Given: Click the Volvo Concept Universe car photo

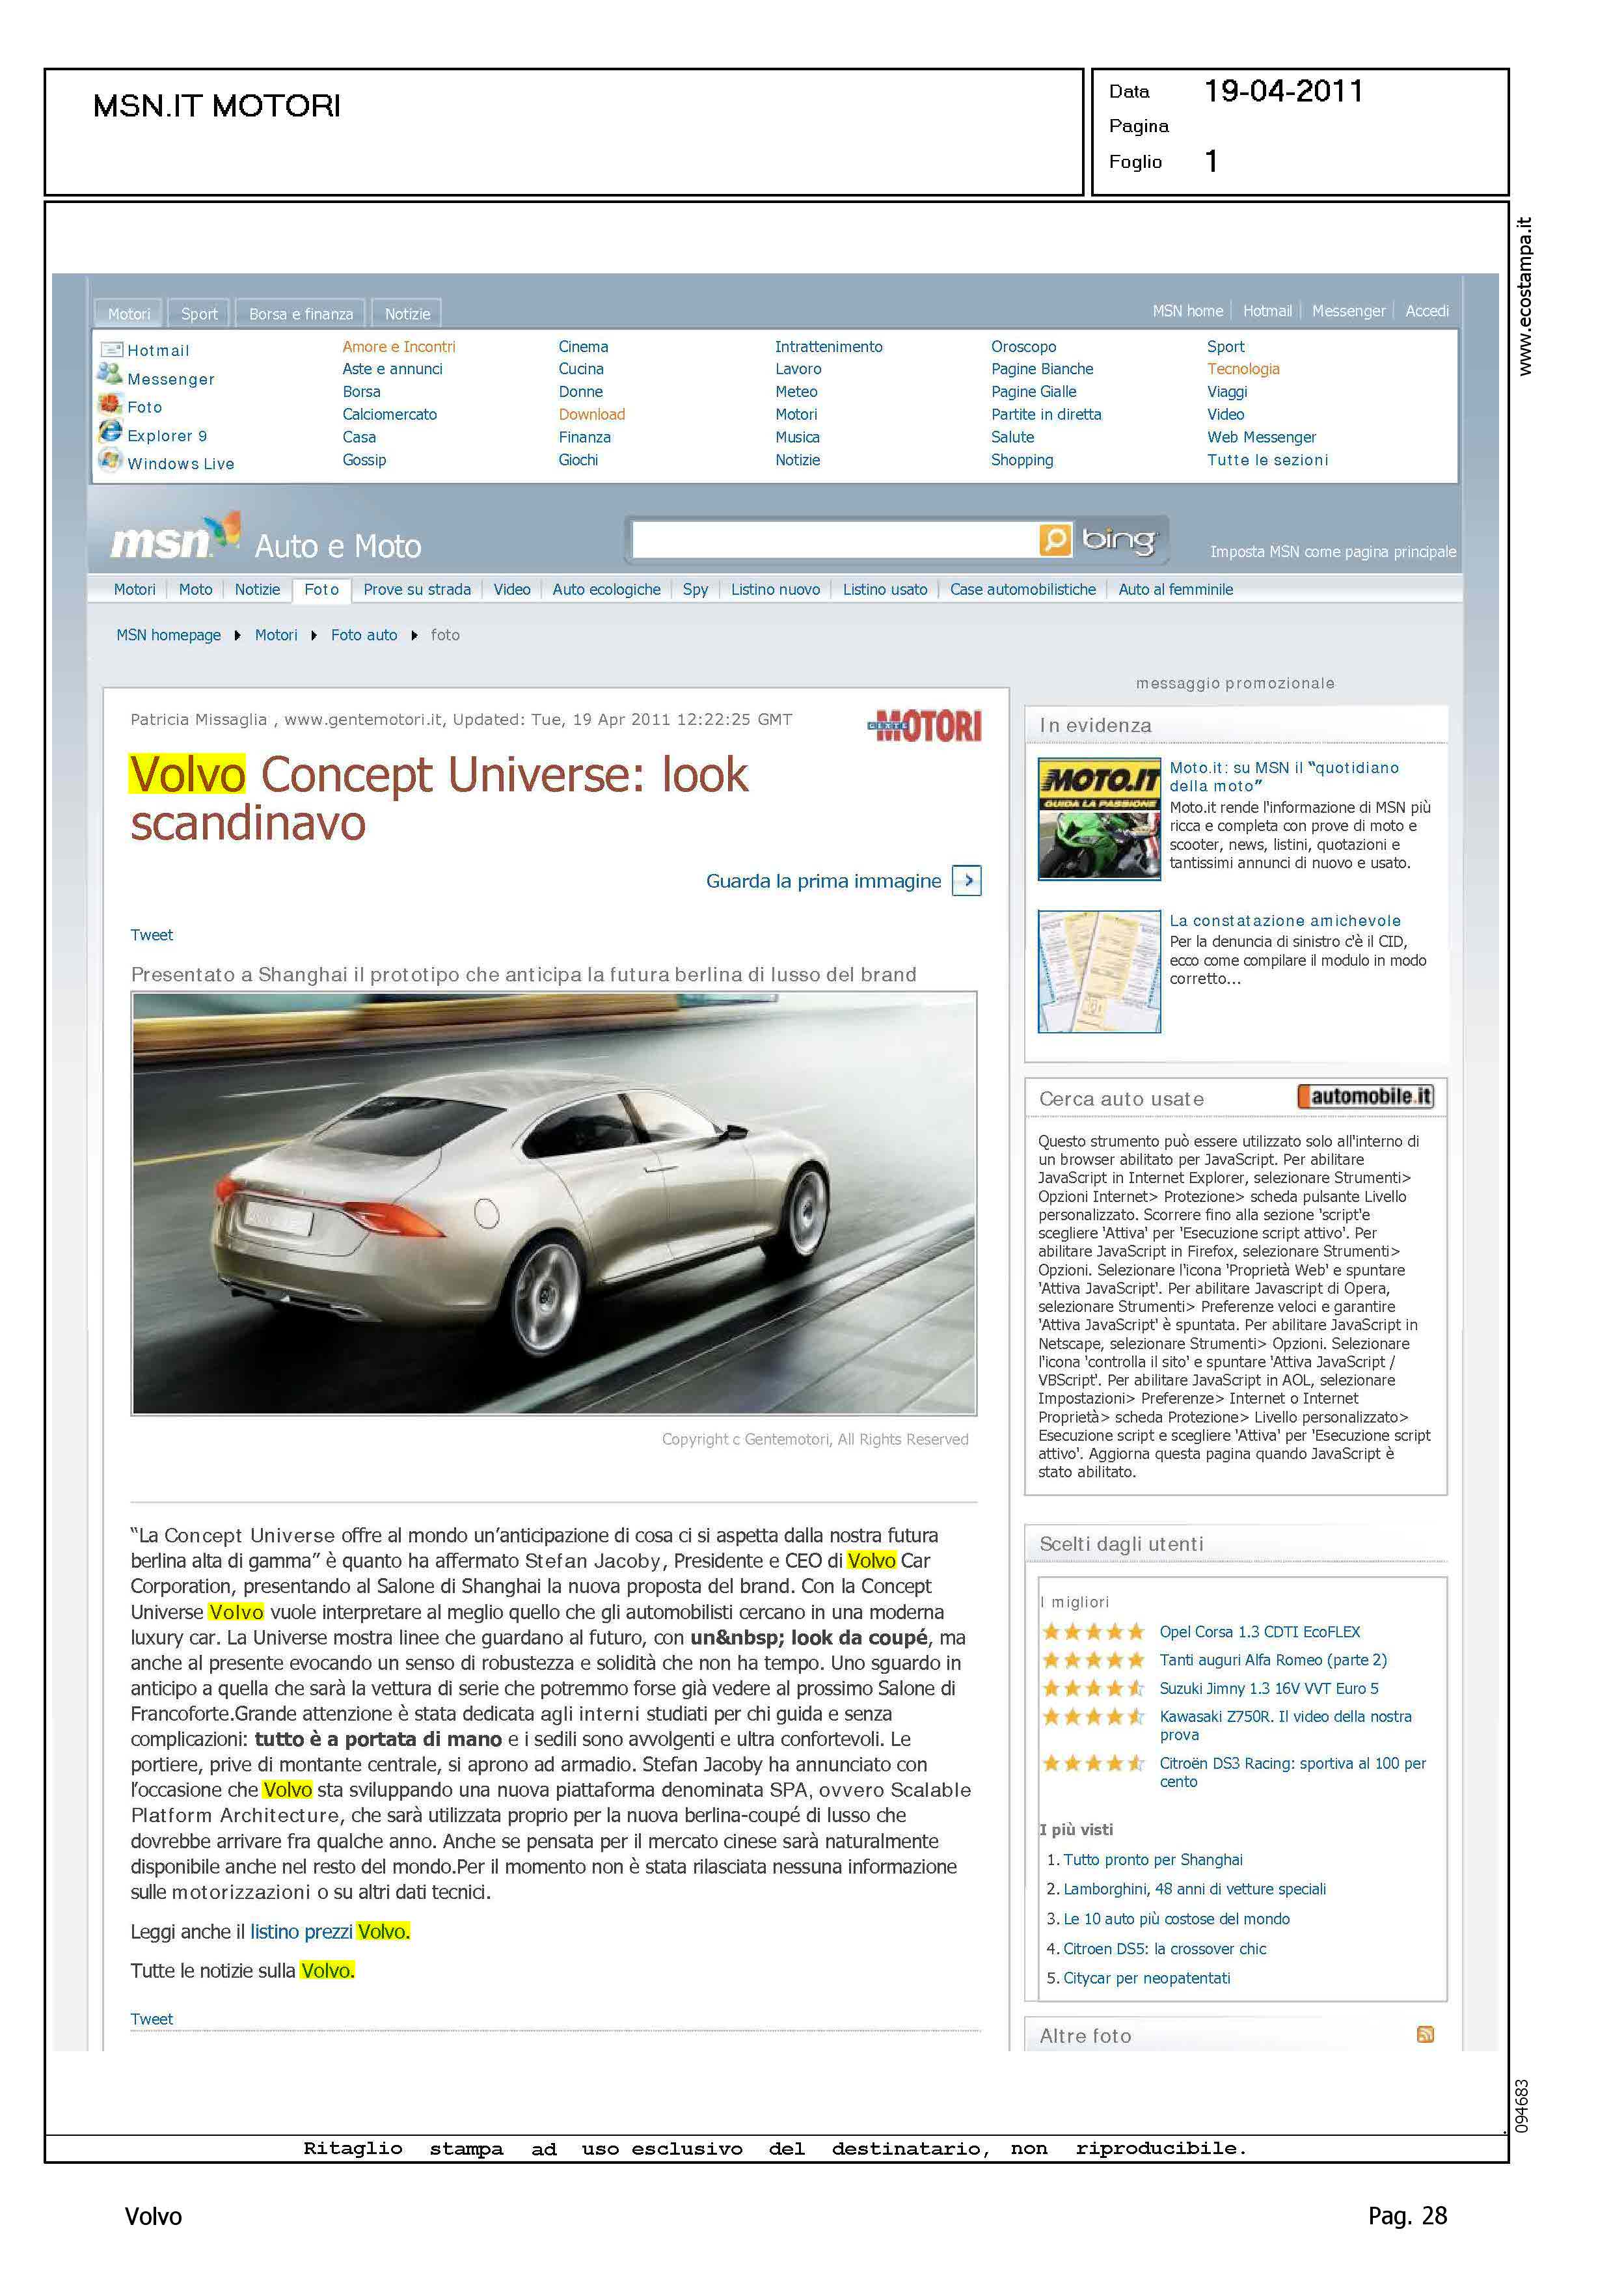Looking at the screenshot, I should (x=553, y=1203).
